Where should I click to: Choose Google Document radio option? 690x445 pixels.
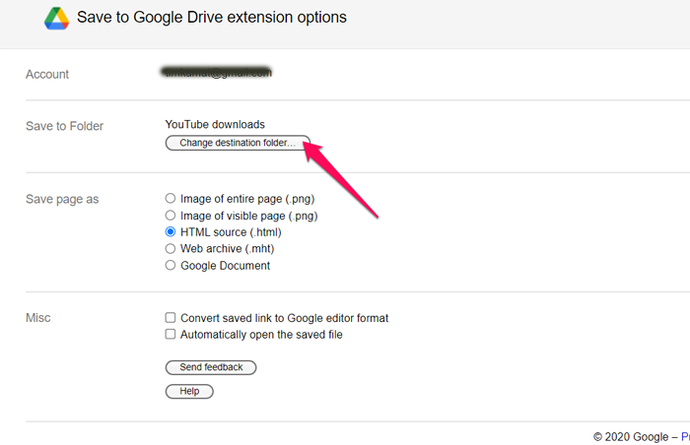pos(171,265)
